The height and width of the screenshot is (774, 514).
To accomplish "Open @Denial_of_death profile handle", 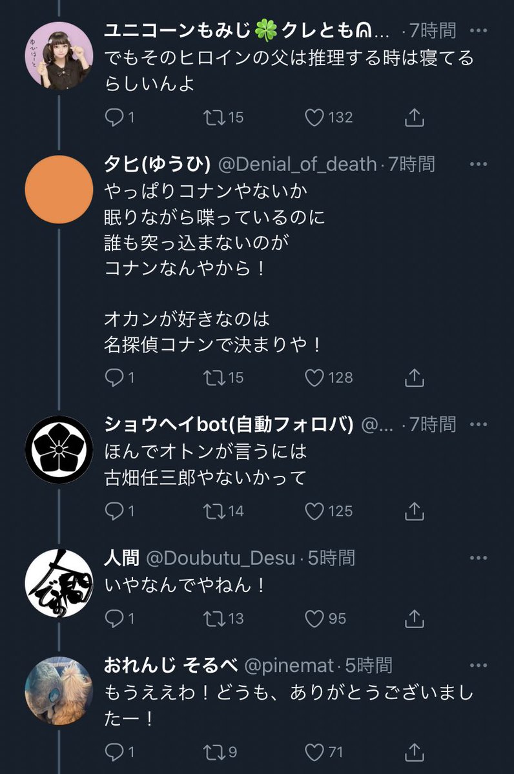I will click(x=297, y=165).
